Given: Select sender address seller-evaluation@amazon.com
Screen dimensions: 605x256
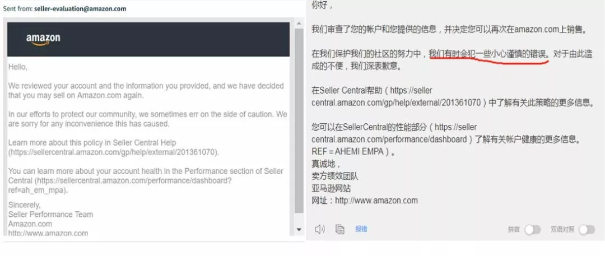Looking at the screenshot, I should pyautogui.click(x=80, y=9).
